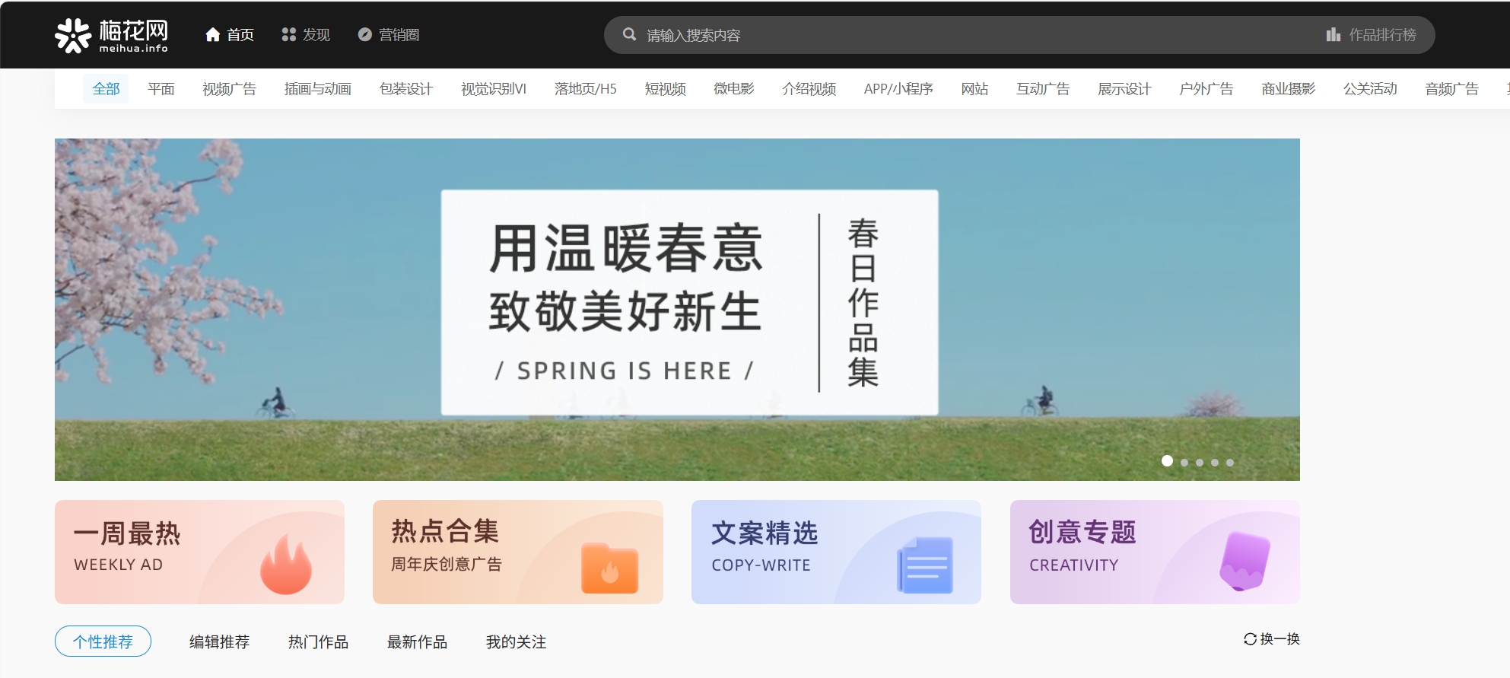Switch to the 编辑推荐 tab
This screenshot has height=678, width=1510.
(x=220, y=642)
